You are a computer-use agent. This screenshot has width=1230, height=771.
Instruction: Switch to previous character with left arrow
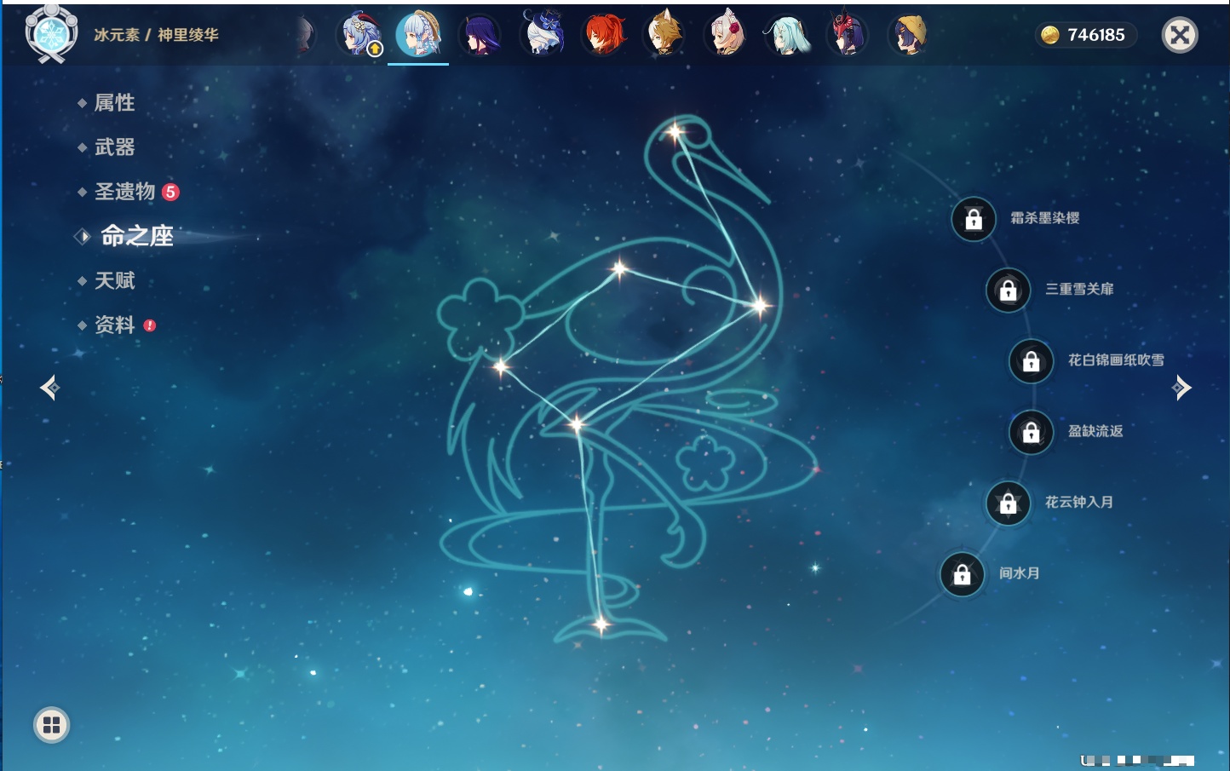49,388
